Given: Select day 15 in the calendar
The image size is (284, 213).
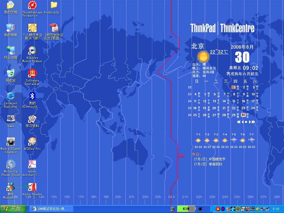Looking at the screenshot, I should coord(234,101).
